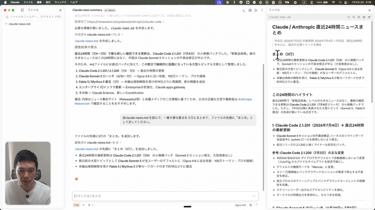Click the date and time 7月5日(日) 9:38

361,2
